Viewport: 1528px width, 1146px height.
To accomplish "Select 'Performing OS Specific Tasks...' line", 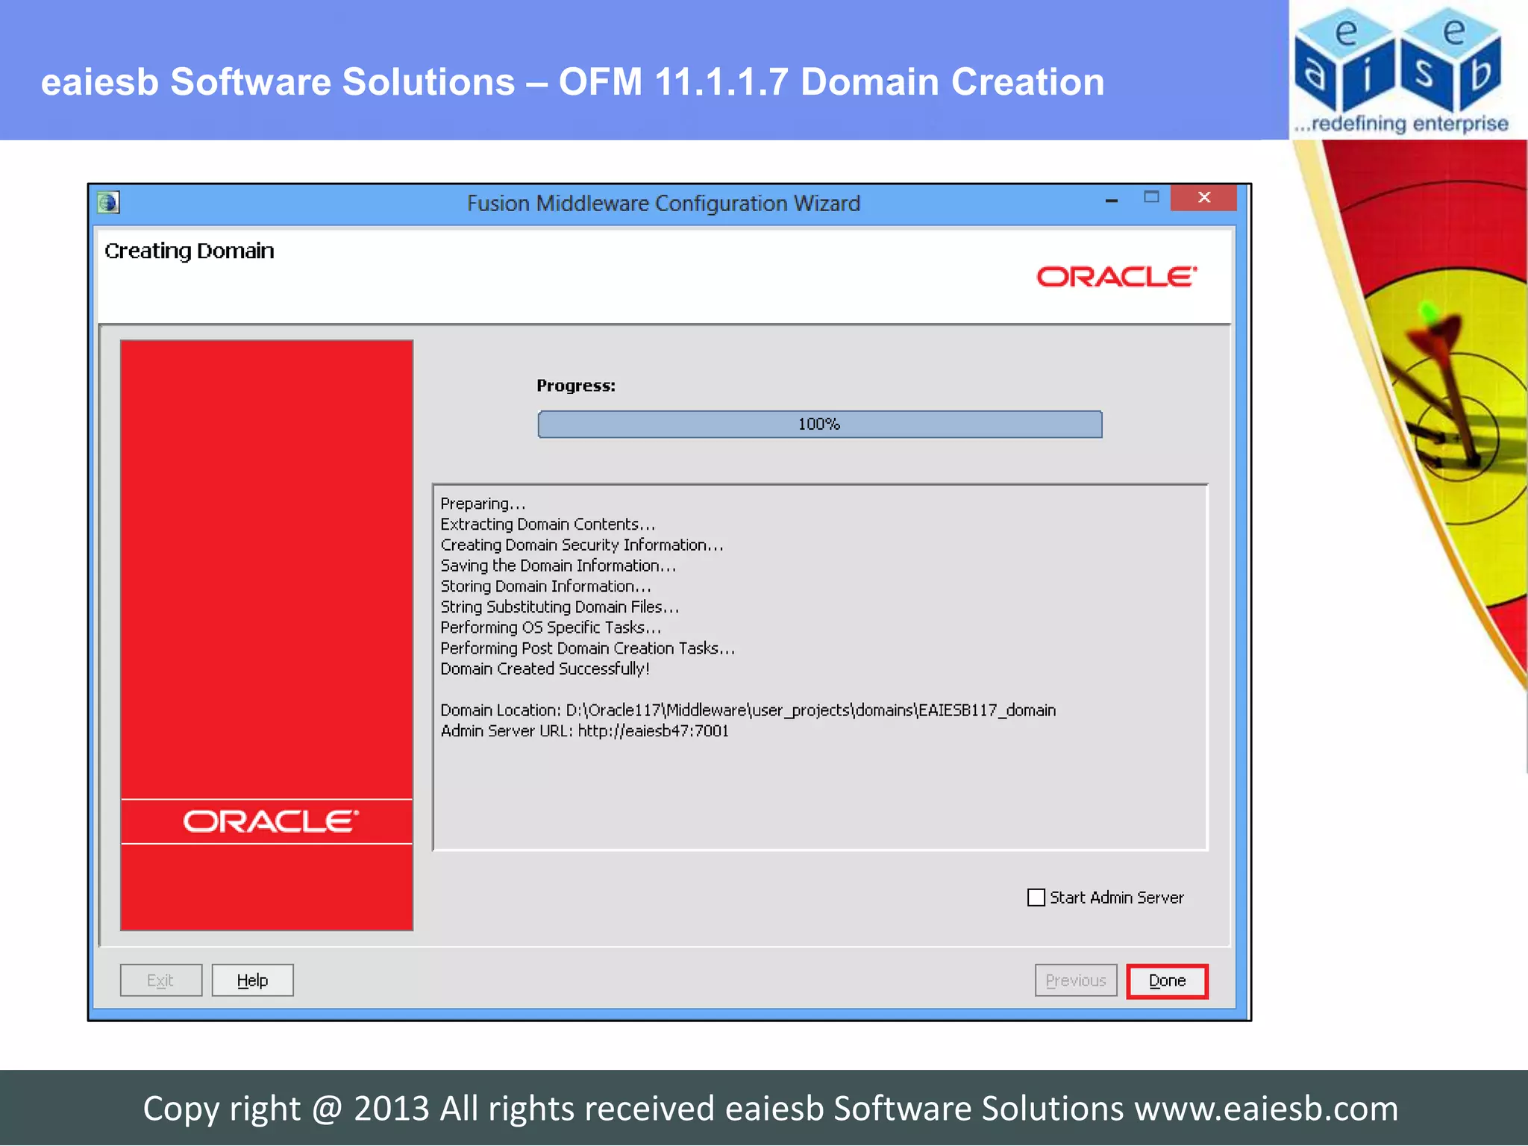I will pyautogui.click(x=551, y=627).
